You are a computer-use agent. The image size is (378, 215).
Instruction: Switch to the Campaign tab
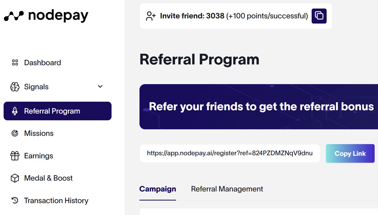[x=157, y=189]
